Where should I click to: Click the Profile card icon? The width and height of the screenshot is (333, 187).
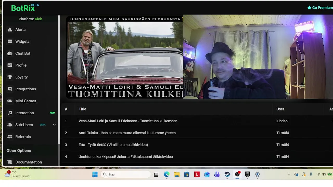[10, 65]
